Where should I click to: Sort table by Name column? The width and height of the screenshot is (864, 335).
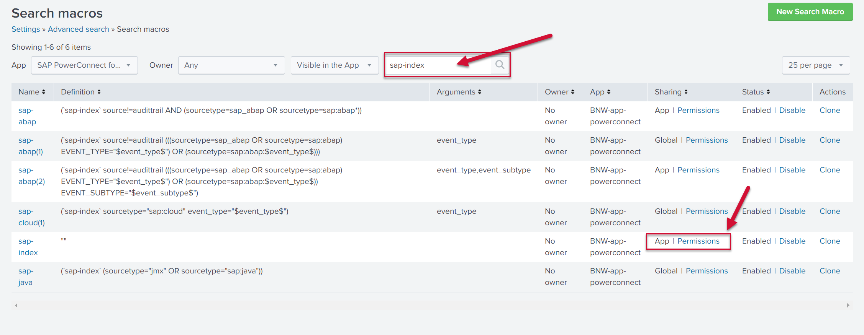(x=32, y=92)
